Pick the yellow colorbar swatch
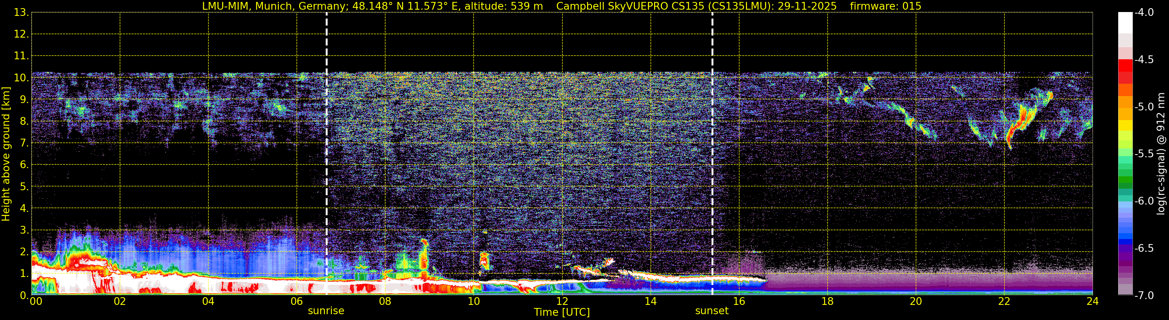This screenshot has height=320, width=1169. [x=1126, y=125]
